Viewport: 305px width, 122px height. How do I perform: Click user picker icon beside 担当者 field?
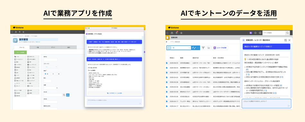[68, 95]
